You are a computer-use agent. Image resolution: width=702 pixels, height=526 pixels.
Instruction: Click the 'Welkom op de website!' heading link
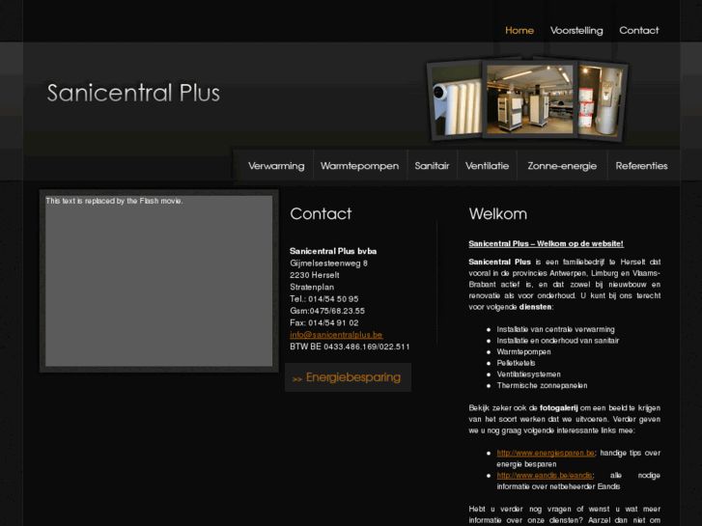pos(546,243)
